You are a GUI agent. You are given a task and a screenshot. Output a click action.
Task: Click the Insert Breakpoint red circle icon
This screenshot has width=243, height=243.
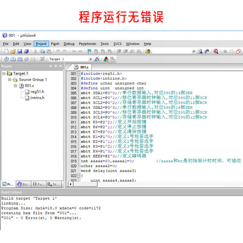[225, 52]
